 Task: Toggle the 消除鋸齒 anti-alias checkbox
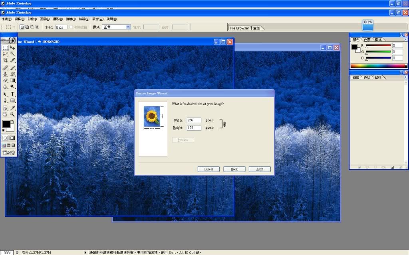click(71, 27)
